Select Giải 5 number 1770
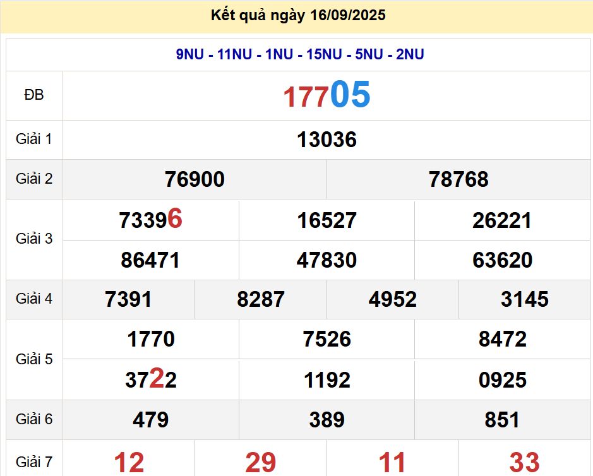This screenshot has height=476, width=593. point(150,340)
